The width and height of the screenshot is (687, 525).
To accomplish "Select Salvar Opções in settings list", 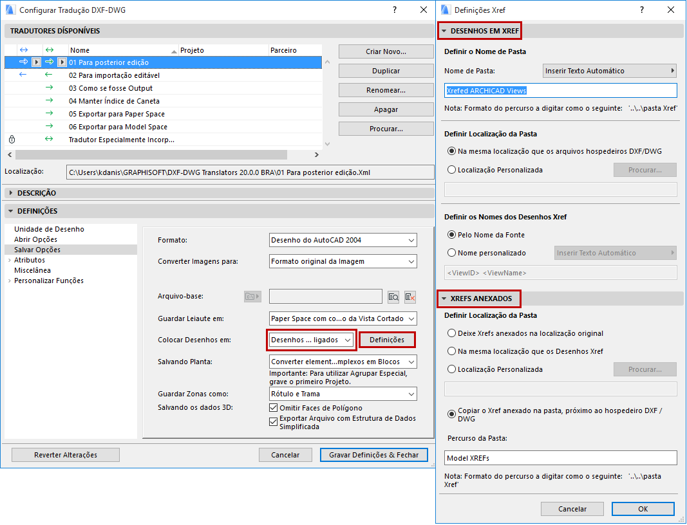I will tap(37, 250).
